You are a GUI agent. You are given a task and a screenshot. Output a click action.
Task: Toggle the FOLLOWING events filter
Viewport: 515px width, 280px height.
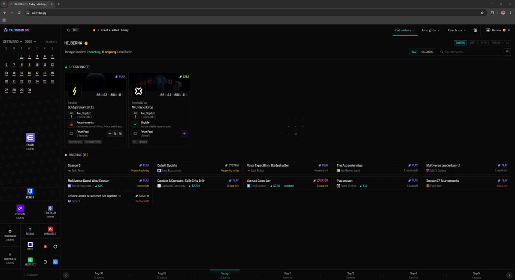click(x=427, y=52)
